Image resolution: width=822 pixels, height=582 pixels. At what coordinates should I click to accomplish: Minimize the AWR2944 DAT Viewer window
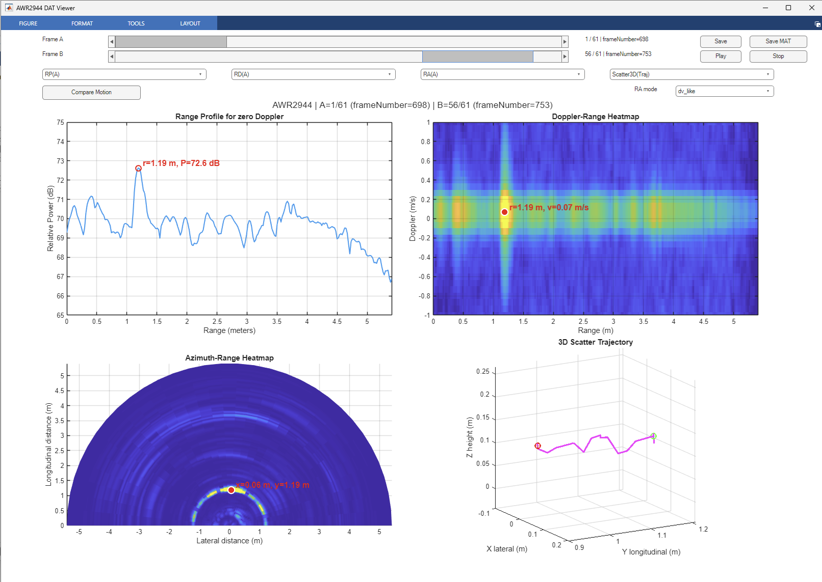pos(765,8)
